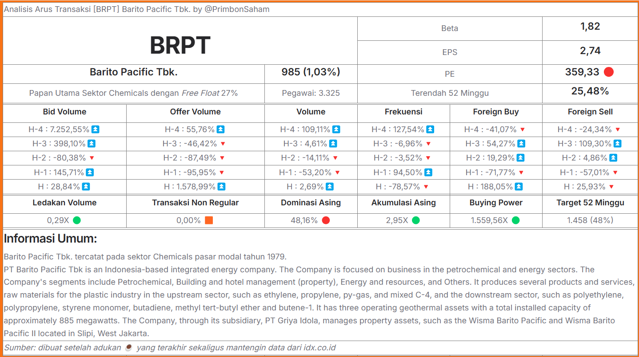Viewport: 639px width, 357px height.
Task: Click the EPS label cell
Action: [450, 52]
